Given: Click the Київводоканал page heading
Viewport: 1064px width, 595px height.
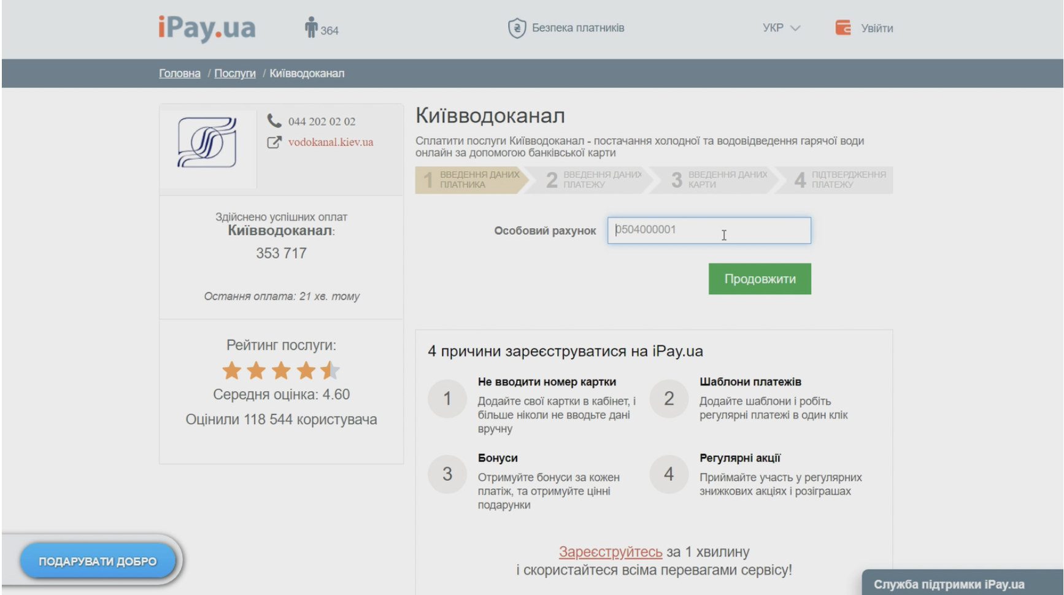Looking at the screenshot, I should (x=490, y=116).
